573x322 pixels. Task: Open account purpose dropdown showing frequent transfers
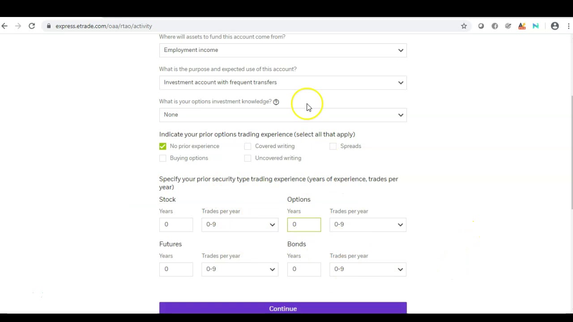(x=283, y=82)
